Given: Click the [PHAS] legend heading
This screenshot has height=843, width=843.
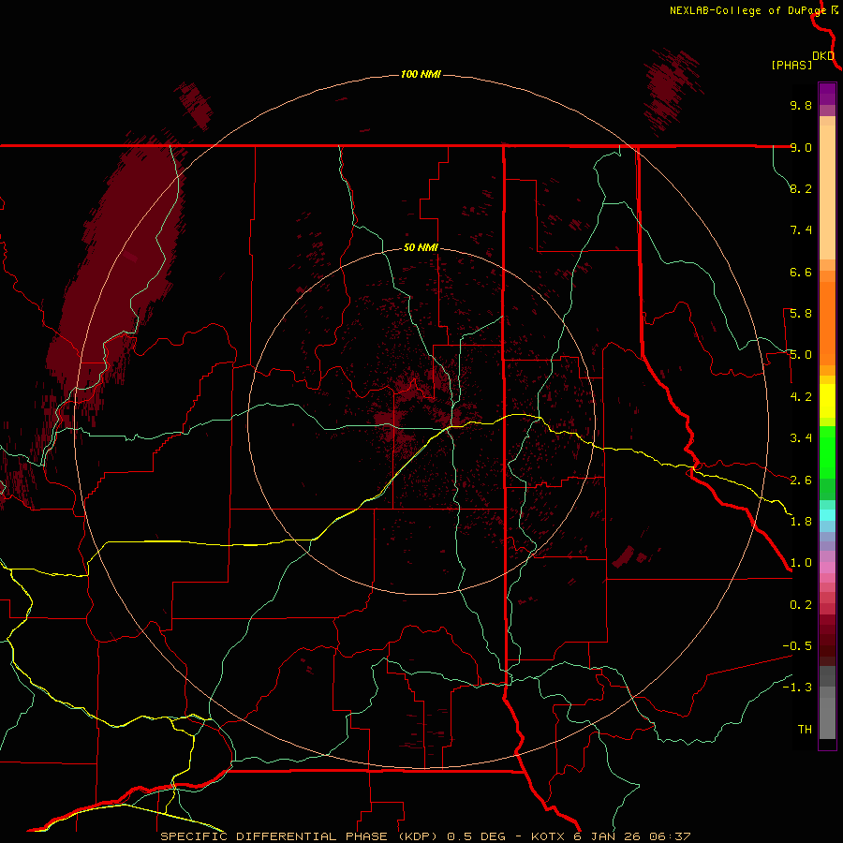Looking at the screenshot, I should click(791, 65).
